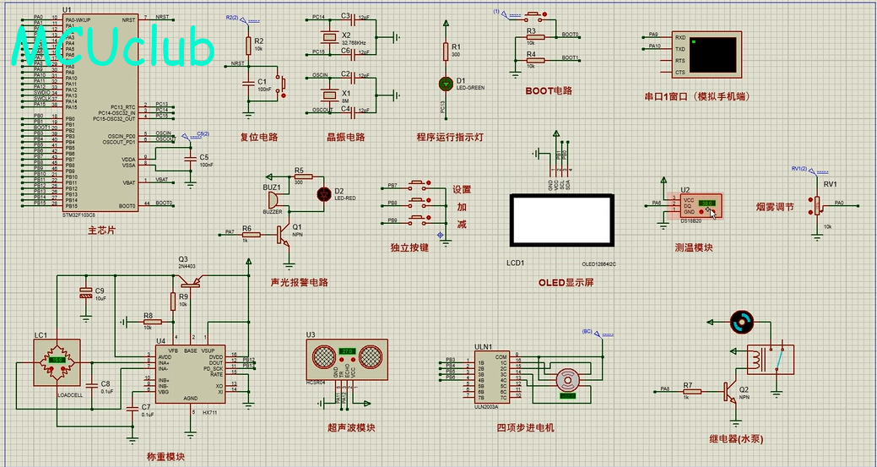
Task: Click resistor R2 in the reset circuit
Action: click(248, 46)
